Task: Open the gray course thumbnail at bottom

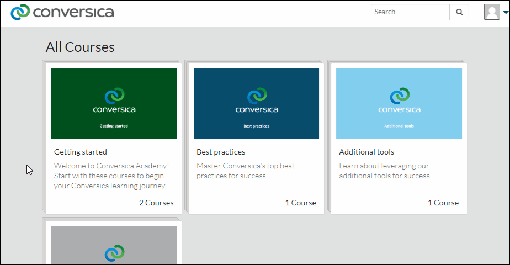Action: 114,245
